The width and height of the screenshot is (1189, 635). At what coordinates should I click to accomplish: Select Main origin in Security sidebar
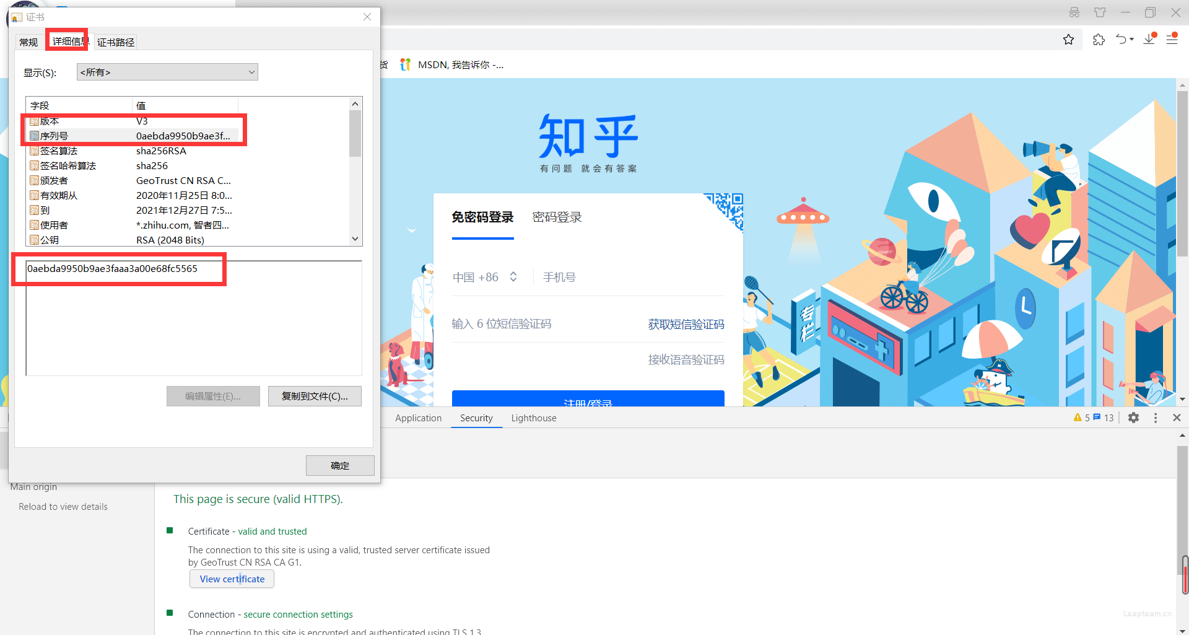[x=33, y=487]
